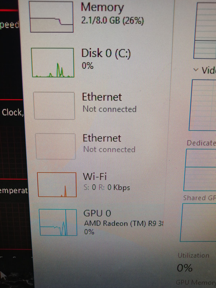Select the Wi-Fi orange graph thumbnail
Screen dimensions: 216x288
(x=57, y=185)
